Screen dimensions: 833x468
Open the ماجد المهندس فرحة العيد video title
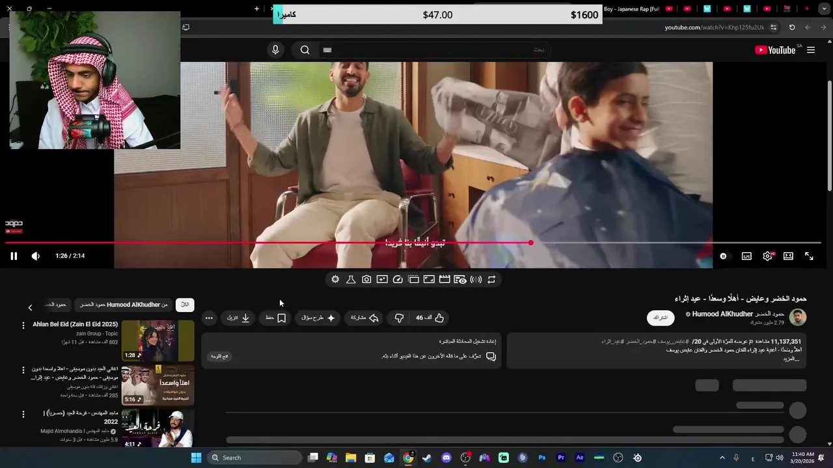point(80,417)
